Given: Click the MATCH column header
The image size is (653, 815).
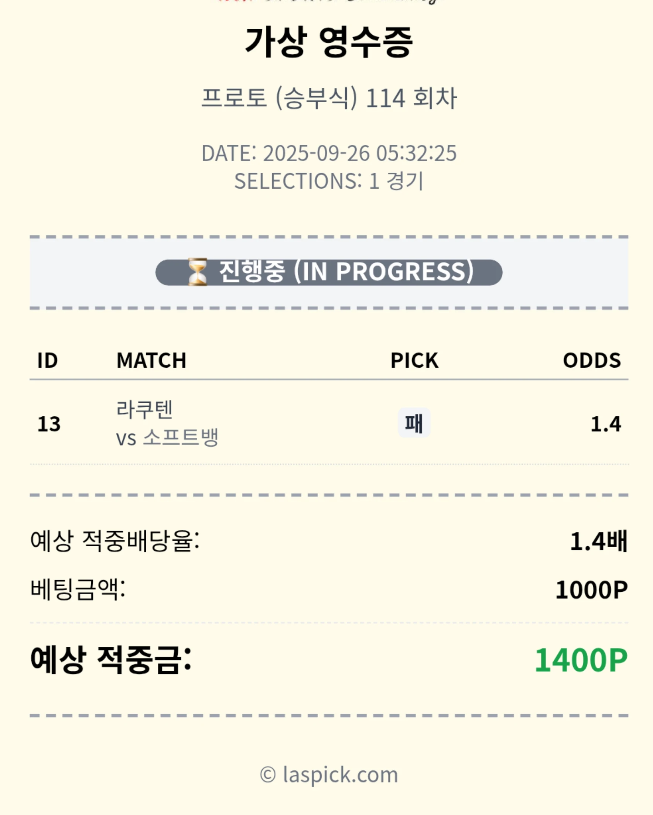Looking at the screenshot, I should pos(151,360).
